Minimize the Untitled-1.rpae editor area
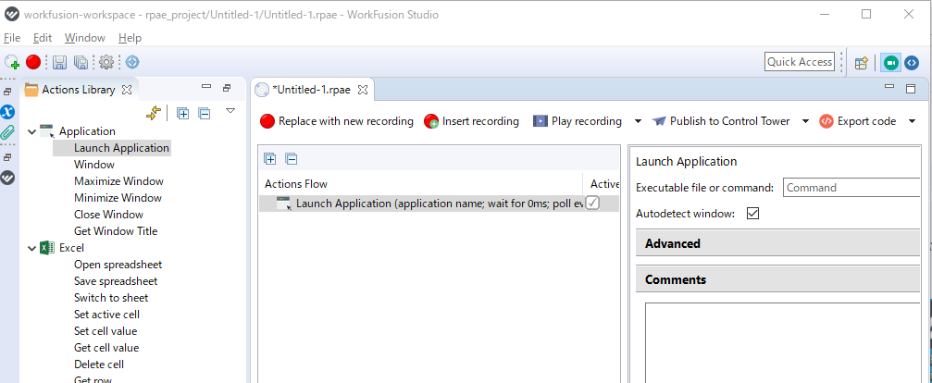 click(x=889, y=87)
